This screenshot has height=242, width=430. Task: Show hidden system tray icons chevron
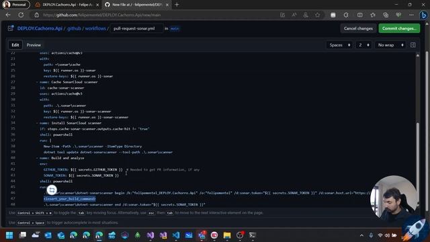pos(361,235)
